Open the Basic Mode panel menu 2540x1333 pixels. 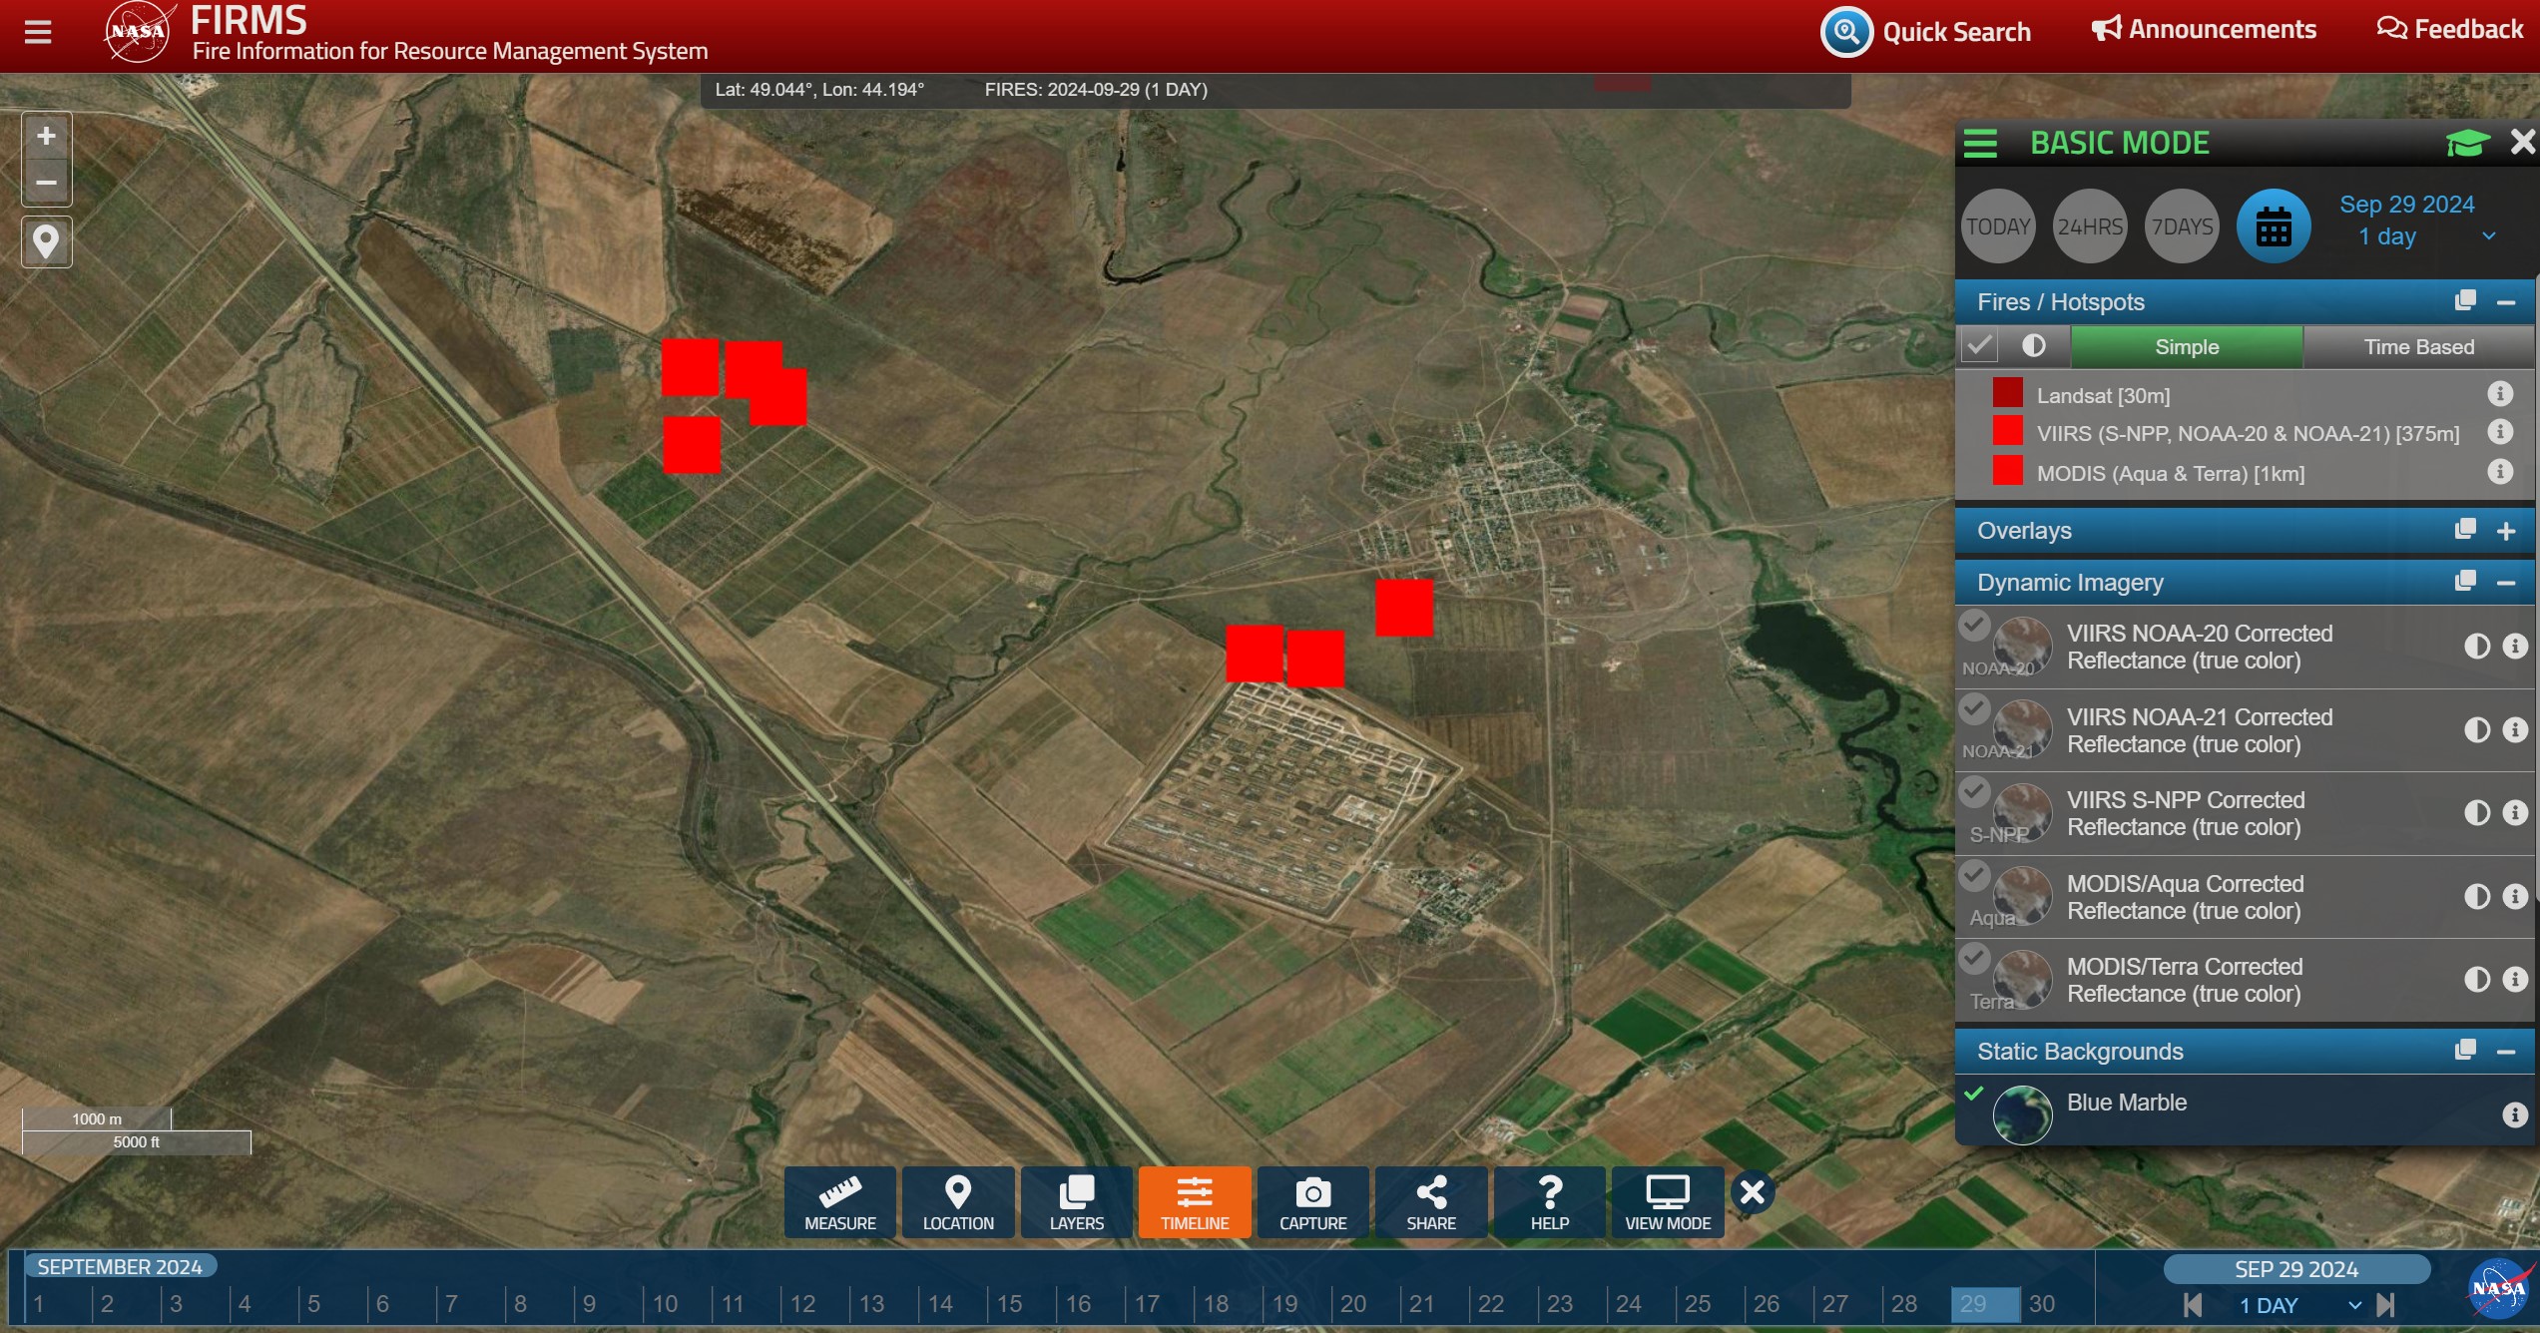click(x=1980, y=144)
